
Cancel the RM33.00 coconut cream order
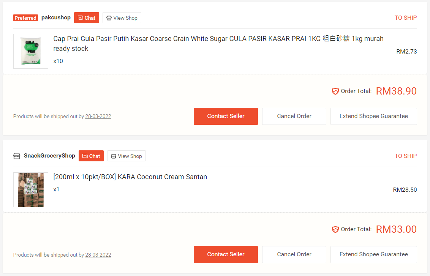pos(294,254)
